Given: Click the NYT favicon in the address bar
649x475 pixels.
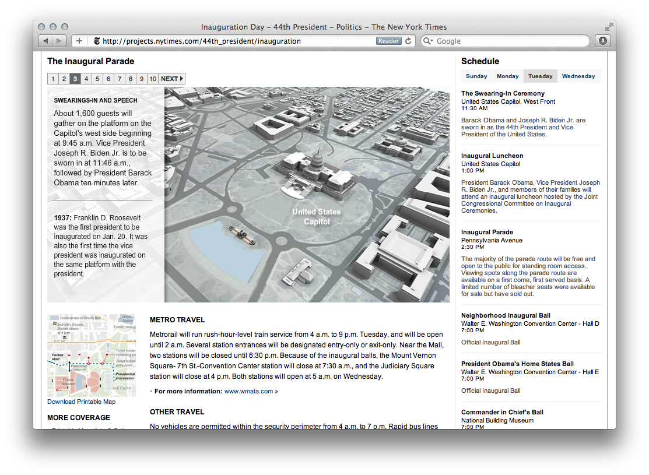Looking at the screenshot, I should tap(97, 41).
